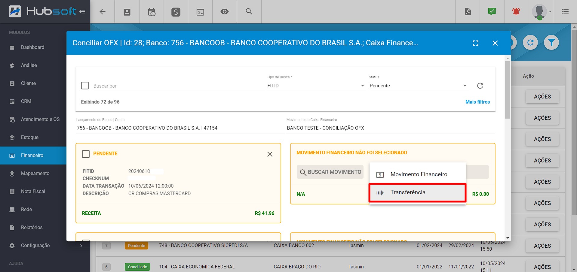Image resolution: width=577 pixels, height=272 pixels.
Task: Click the Ação column header
Action: pyautogui.click(x=528, y=76)
